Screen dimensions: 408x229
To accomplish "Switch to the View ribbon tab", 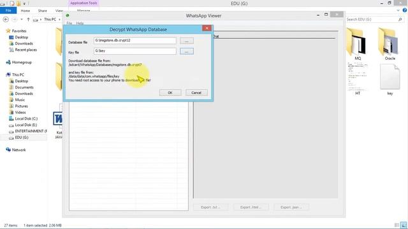I will [59, 11].
